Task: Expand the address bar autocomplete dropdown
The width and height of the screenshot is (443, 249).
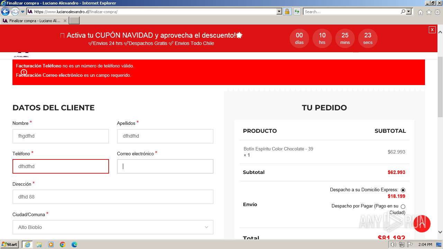Action: [279, 11]
